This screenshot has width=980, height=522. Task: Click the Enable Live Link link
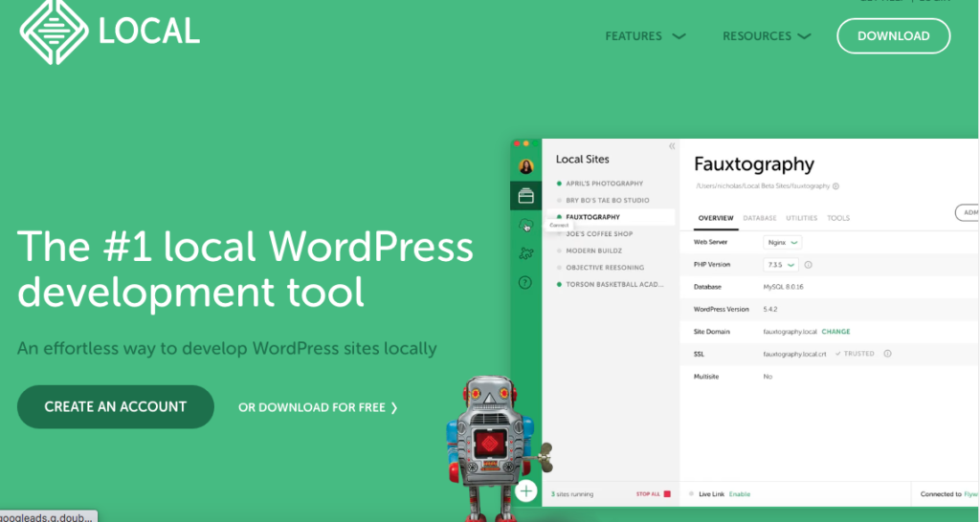(x=740, y=494)
